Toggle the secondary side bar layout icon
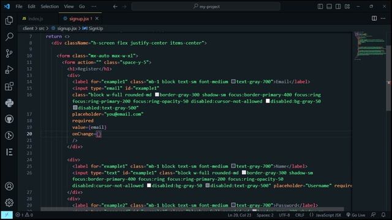392x220 pixels. (x=338, y=7)
